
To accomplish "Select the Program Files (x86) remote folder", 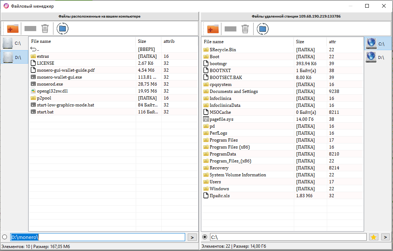I will (229, 147).
